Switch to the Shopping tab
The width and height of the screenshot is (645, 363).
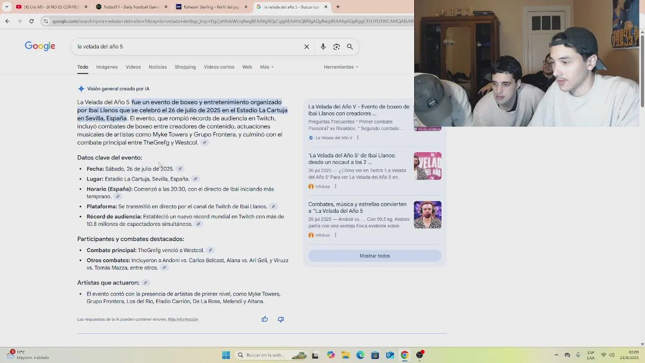(x=185, y=67)
